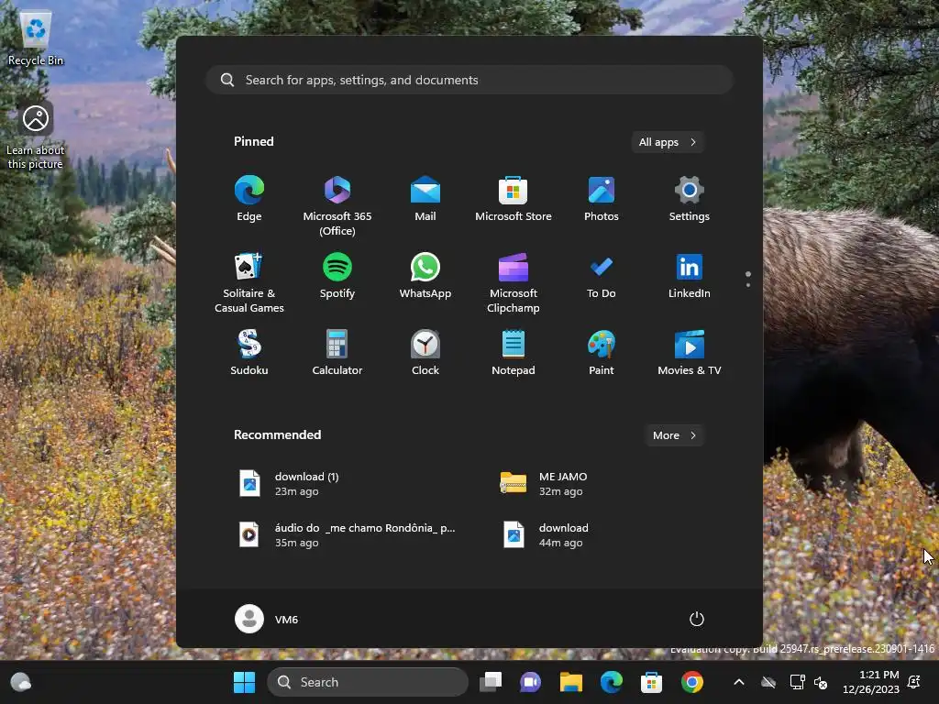
Task: Open the VM6 user account menu
Action: click(267, 619)
